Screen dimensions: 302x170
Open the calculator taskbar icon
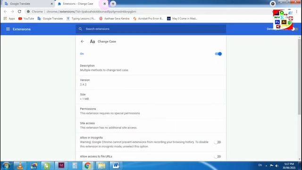(x=75, y=166)
